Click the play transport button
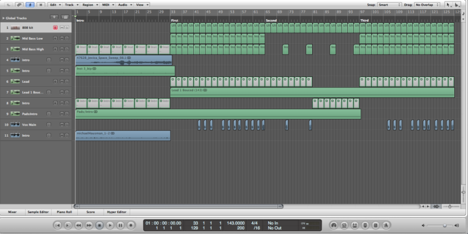The height and width of the screenshot is (234, 468). click(110, 225)
